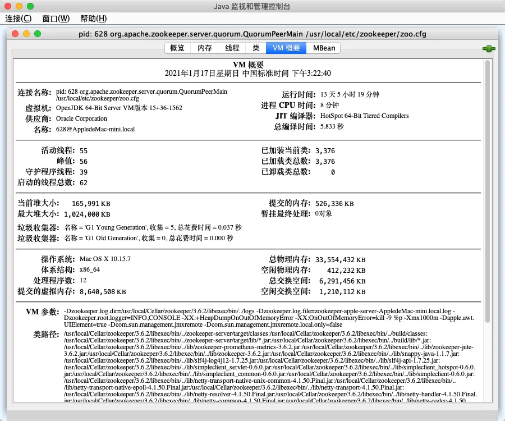
Task: Click the daemon threads value 39
Action: (x=84, y=172)
